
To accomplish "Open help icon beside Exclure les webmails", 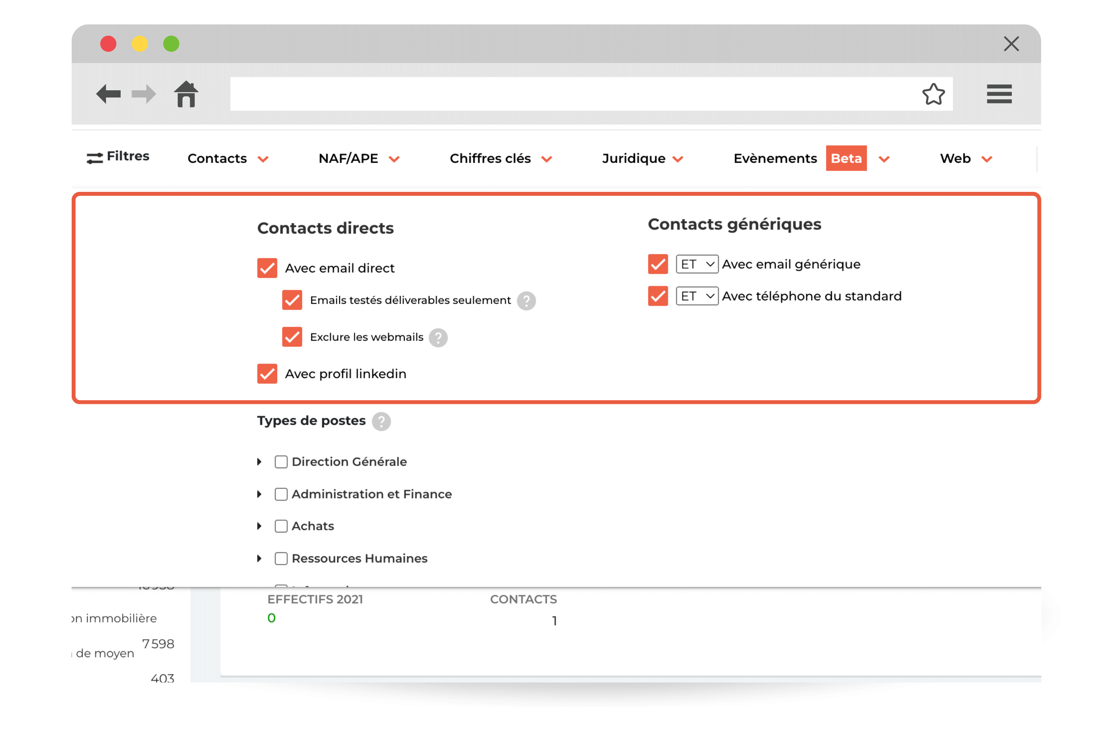I will coord(438,337).
